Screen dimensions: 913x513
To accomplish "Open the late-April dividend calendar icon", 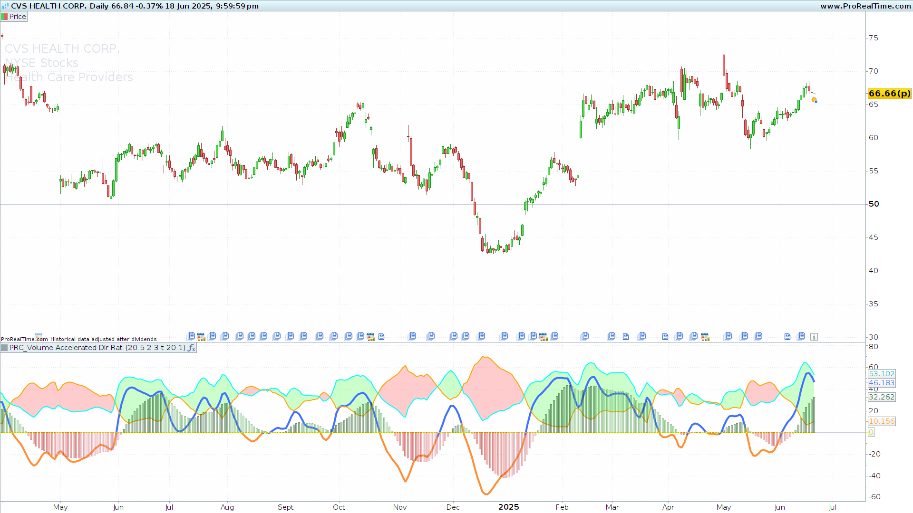I will point(705,337).
